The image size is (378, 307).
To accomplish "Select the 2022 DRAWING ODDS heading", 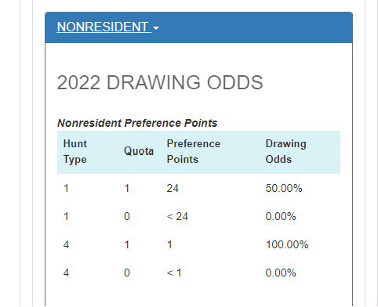I will pos(160,82).
